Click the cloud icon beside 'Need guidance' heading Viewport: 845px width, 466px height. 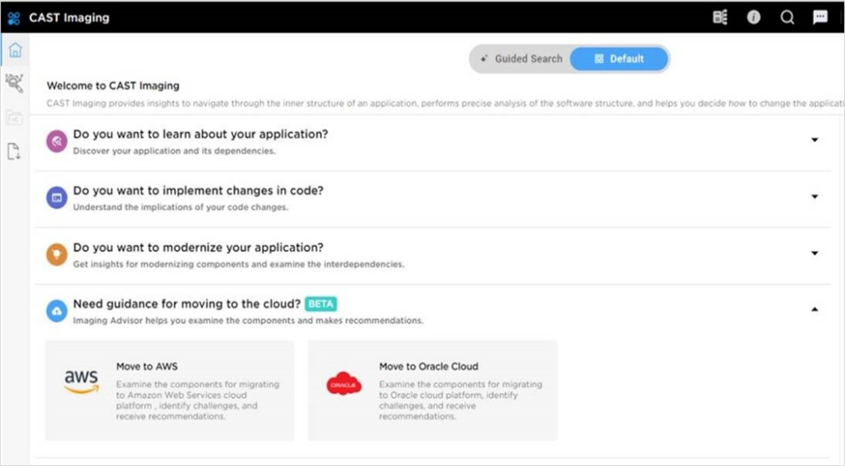[x=56, y=311]
